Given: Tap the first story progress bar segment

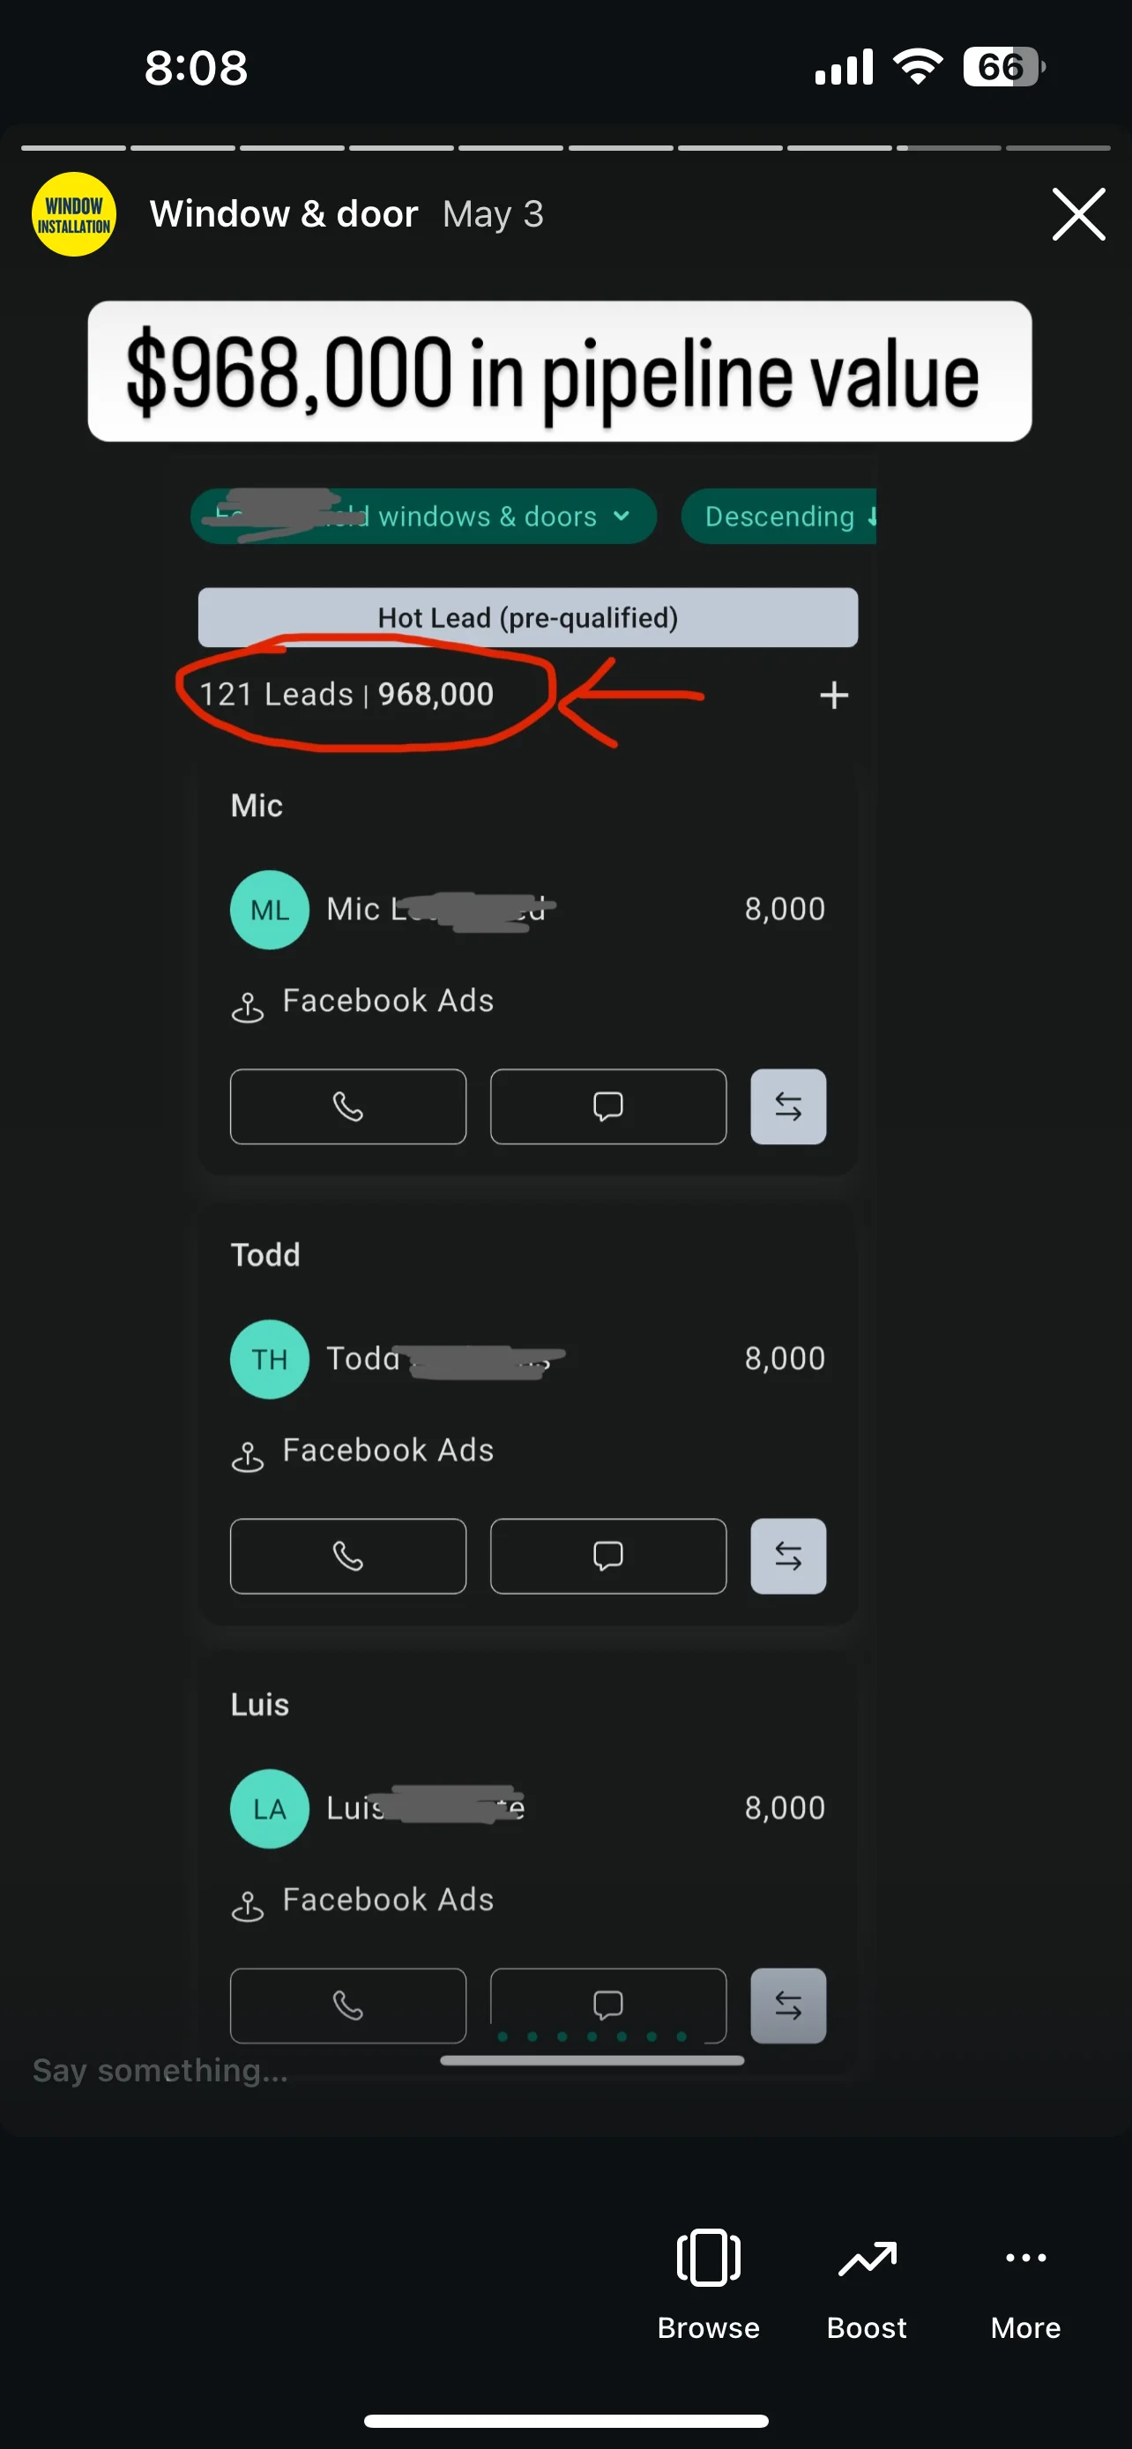Looking at the screenshot, I should click(73, 148).
